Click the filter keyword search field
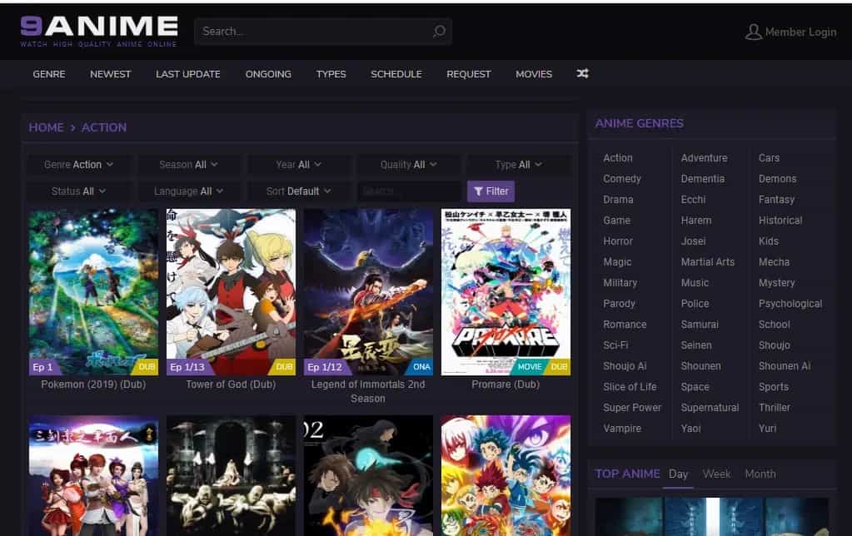 [409, 191]
